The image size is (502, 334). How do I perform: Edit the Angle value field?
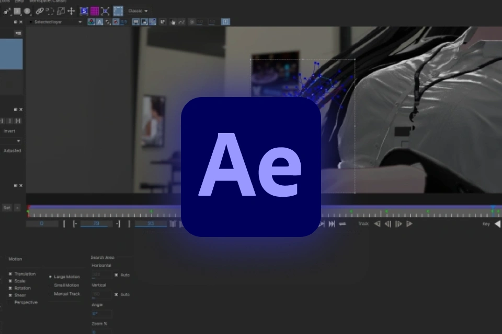101,314
